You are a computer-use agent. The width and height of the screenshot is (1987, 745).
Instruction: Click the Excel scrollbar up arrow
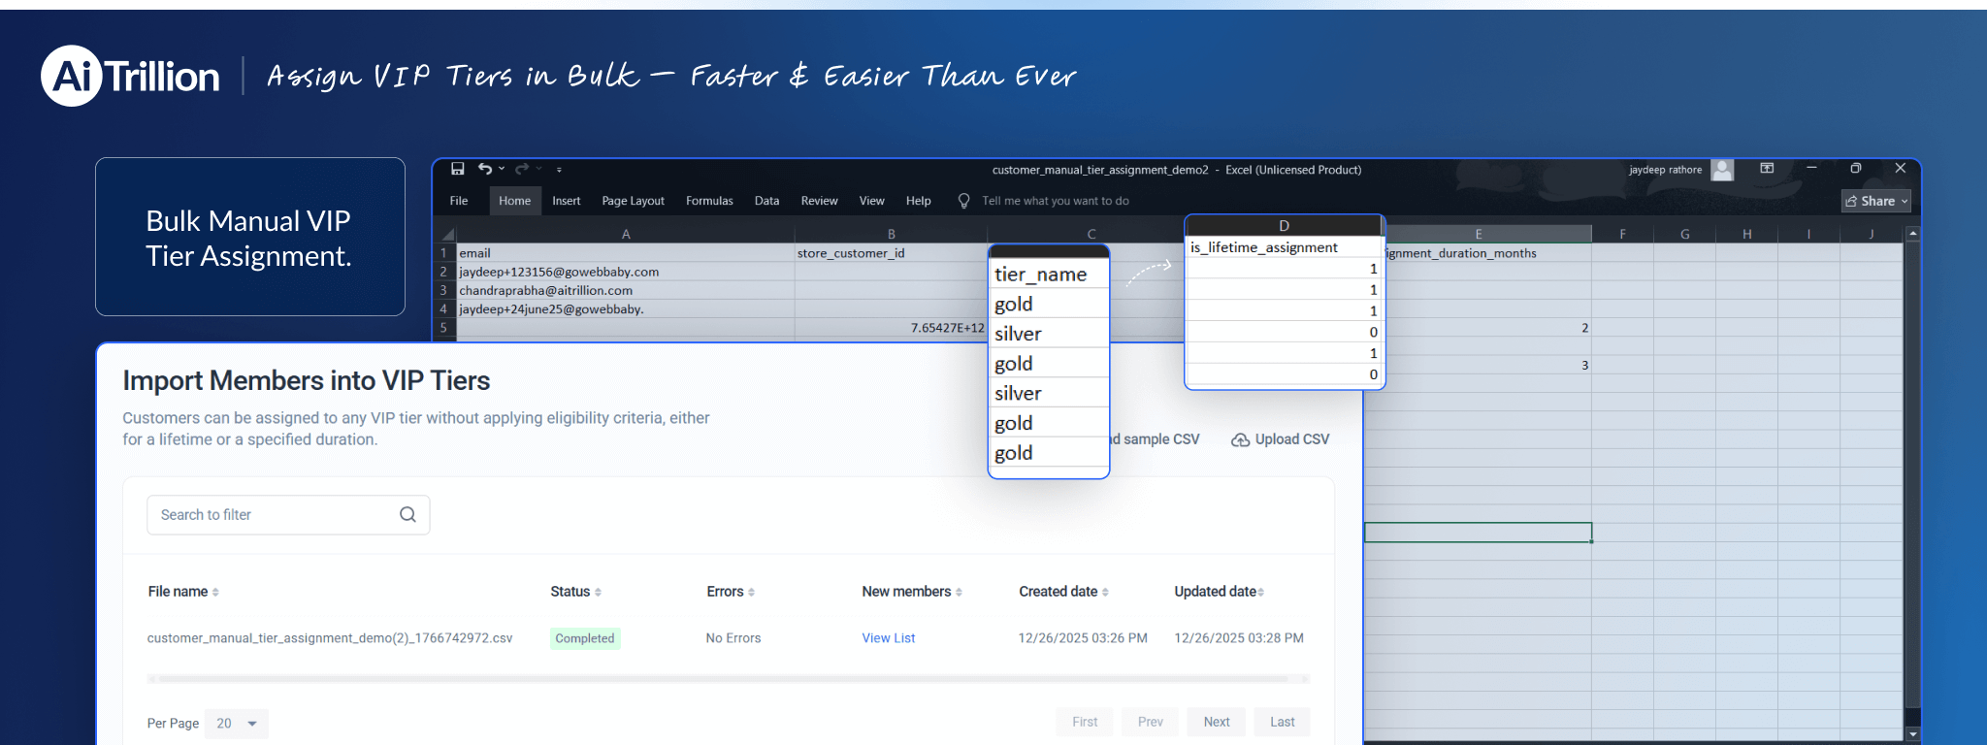tap(1912, 233)
